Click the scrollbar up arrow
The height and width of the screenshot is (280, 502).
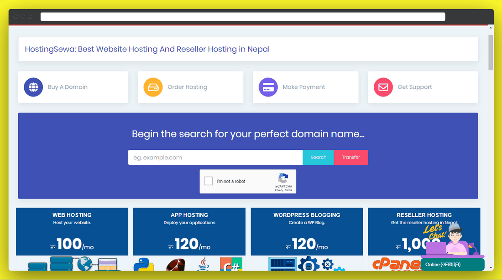(491, 28)
